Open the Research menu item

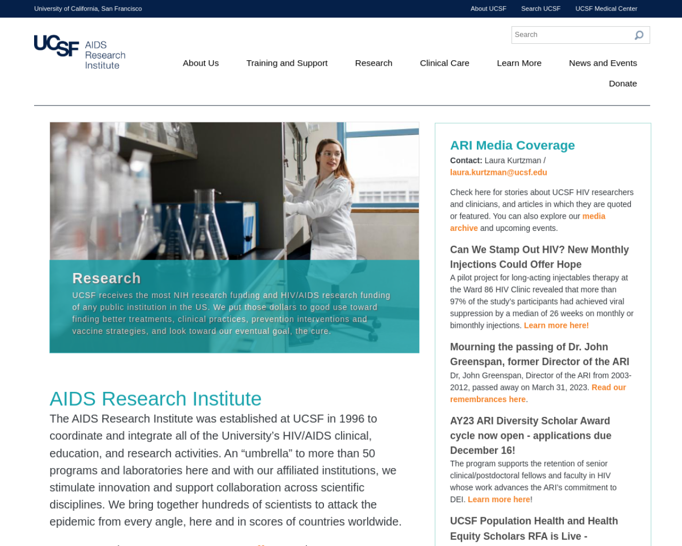click(374, 63)
